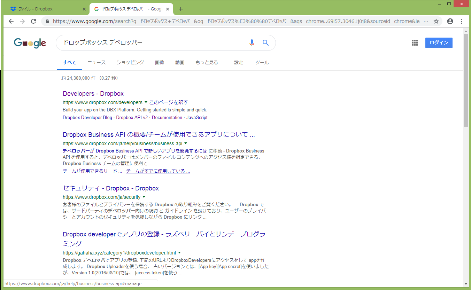Click the Google logo
This screenshot has height=290, width=471.
point(30,43)
